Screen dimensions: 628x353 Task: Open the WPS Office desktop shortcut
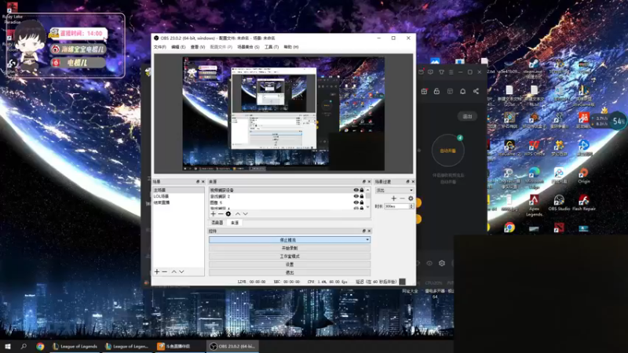534,148
